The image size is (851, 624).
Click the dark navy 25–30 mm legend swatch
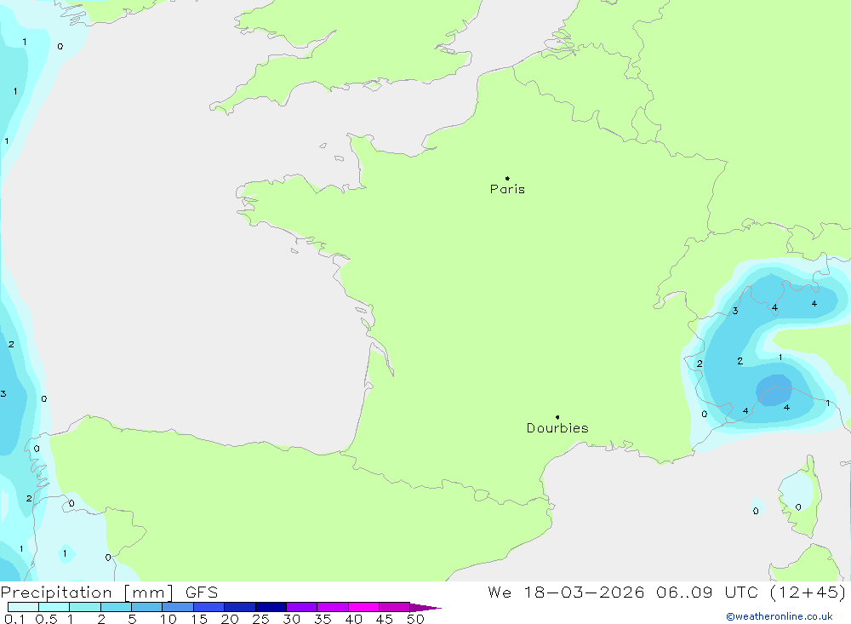pyautogui.click(x=271, y=607)
